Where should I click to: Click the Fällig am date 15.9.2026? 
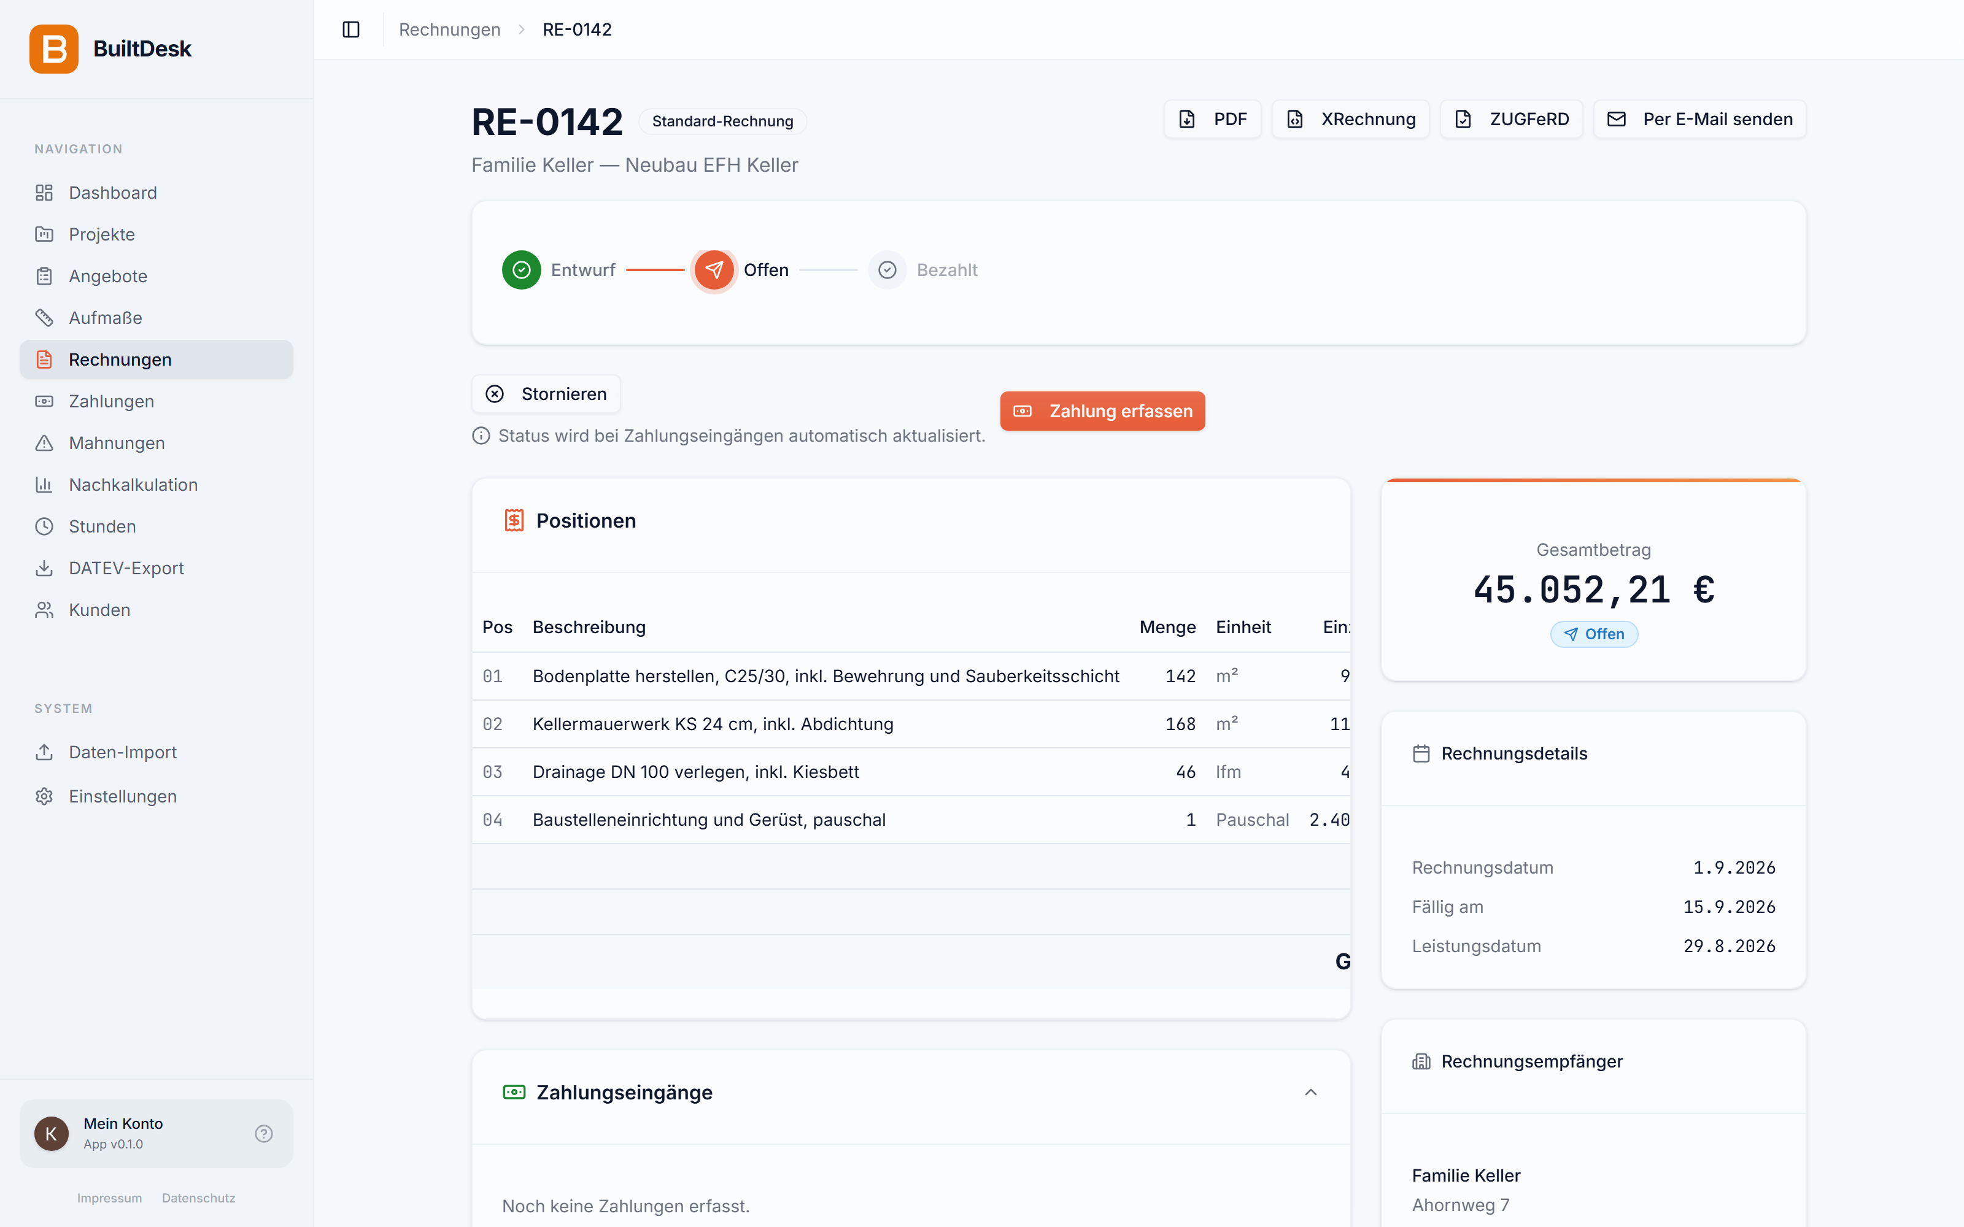click(x=1730, y=907)
